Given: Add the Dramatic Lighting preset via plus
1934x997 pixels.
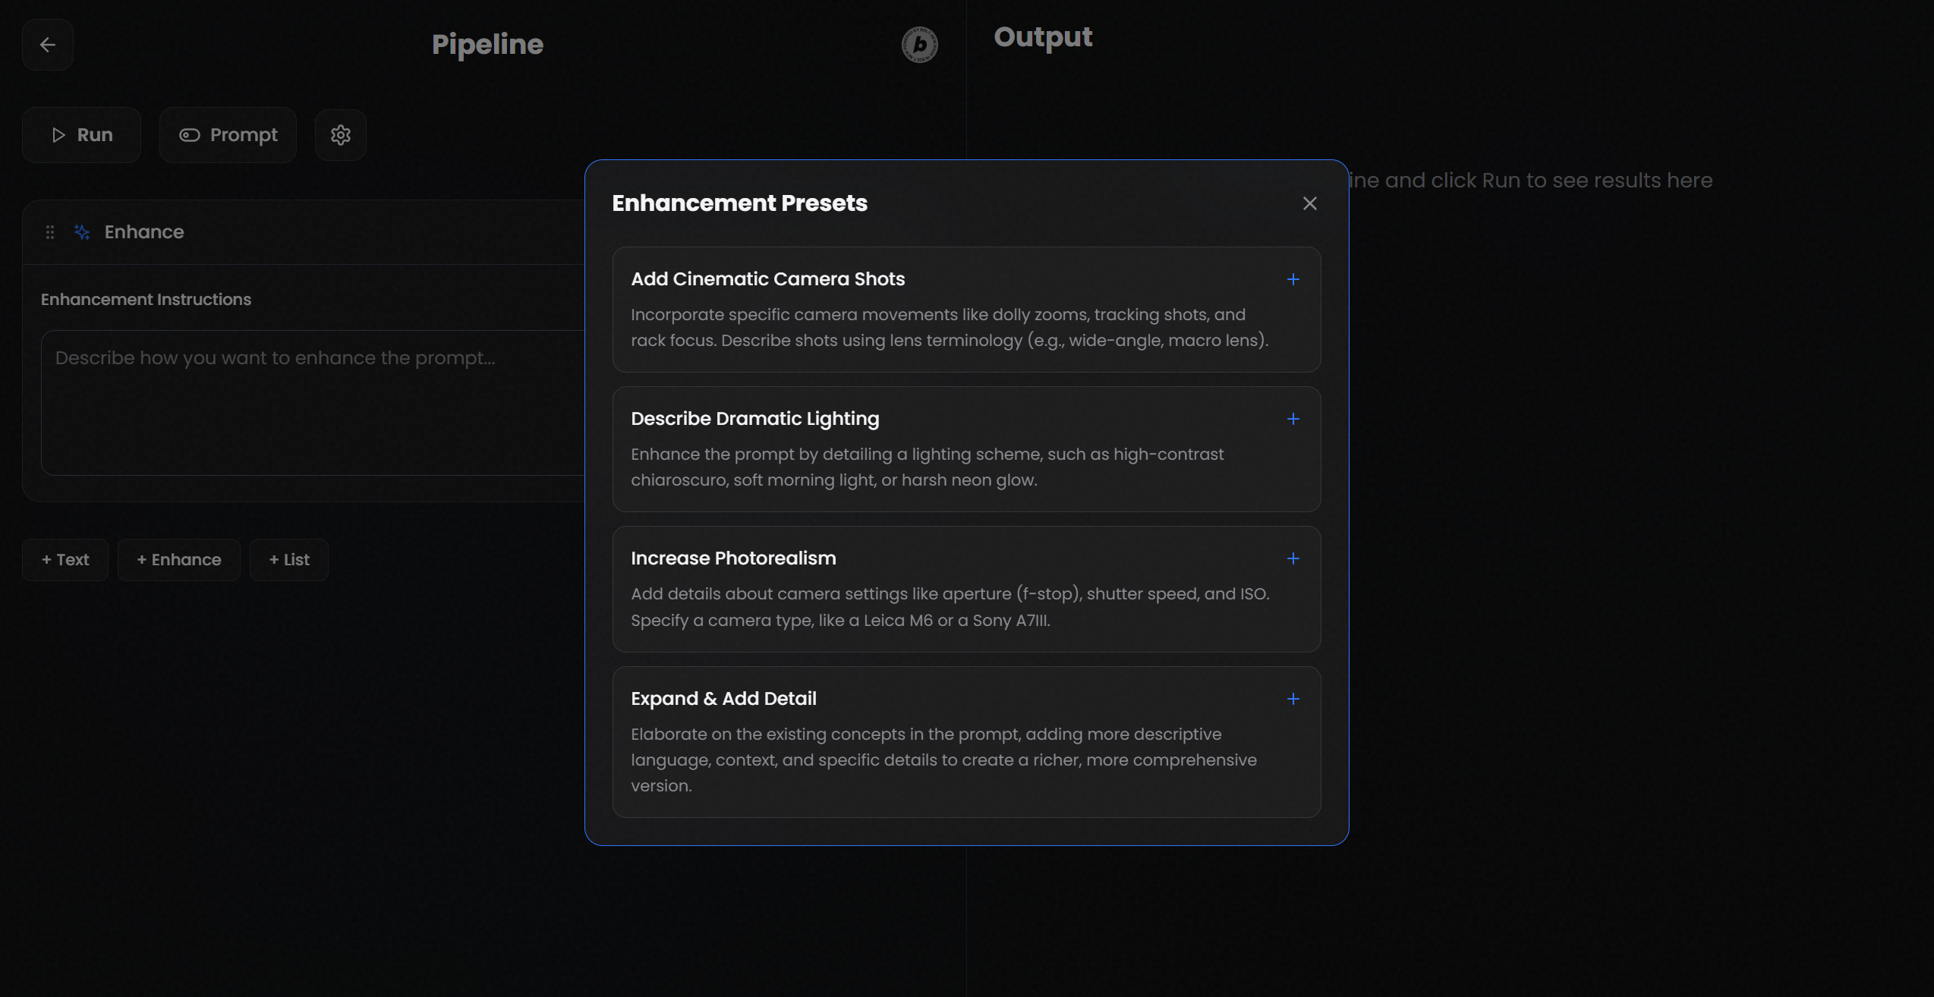Looking at the screenshot, I should point(1293,419).
